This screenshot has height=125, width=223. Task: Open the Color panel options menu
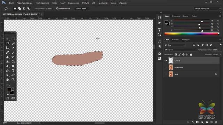pos(220,16)
